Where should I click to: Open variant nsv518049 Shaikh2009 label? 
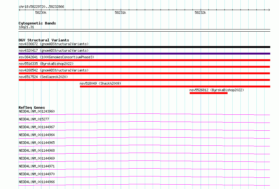click(x=100, y=83)
